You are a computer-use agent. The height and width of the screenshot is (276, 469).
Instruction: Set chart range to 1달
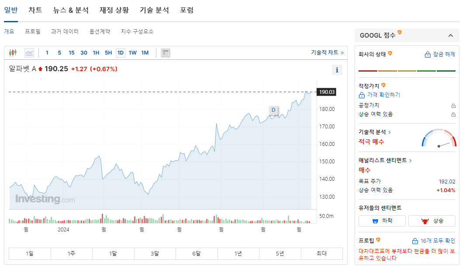click(x=113, y=254)
